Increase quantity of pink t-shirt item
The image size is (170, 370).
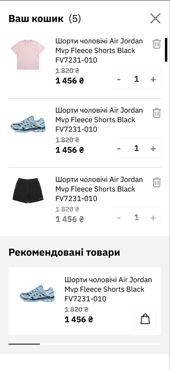click(x=153, y=80)
